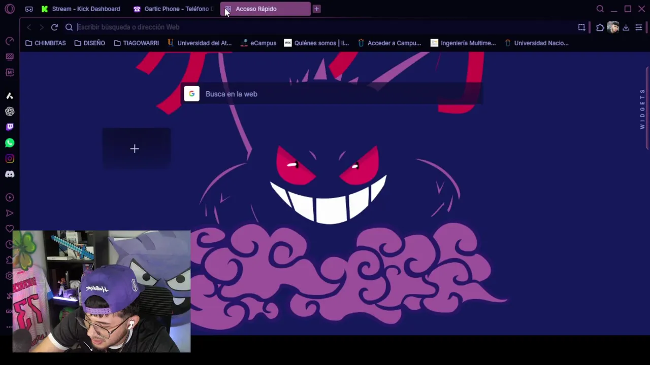This screenshot has width=650, height=365.
Task: Open the downloads icon
Action: [626, 27]
